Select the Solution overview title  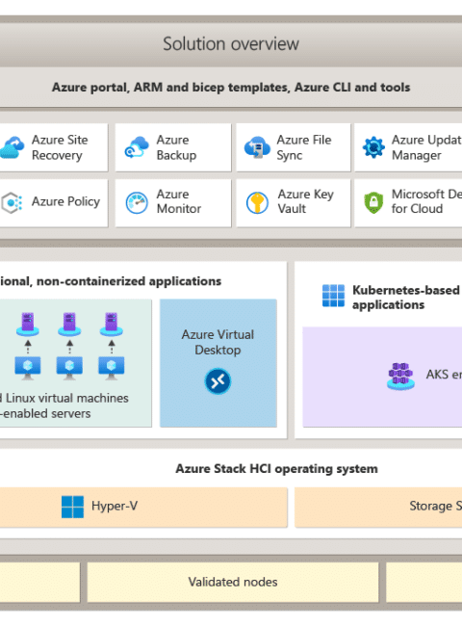pos(231,44)
